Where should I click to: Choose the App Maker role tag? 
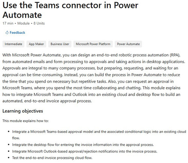coord(36,44)
